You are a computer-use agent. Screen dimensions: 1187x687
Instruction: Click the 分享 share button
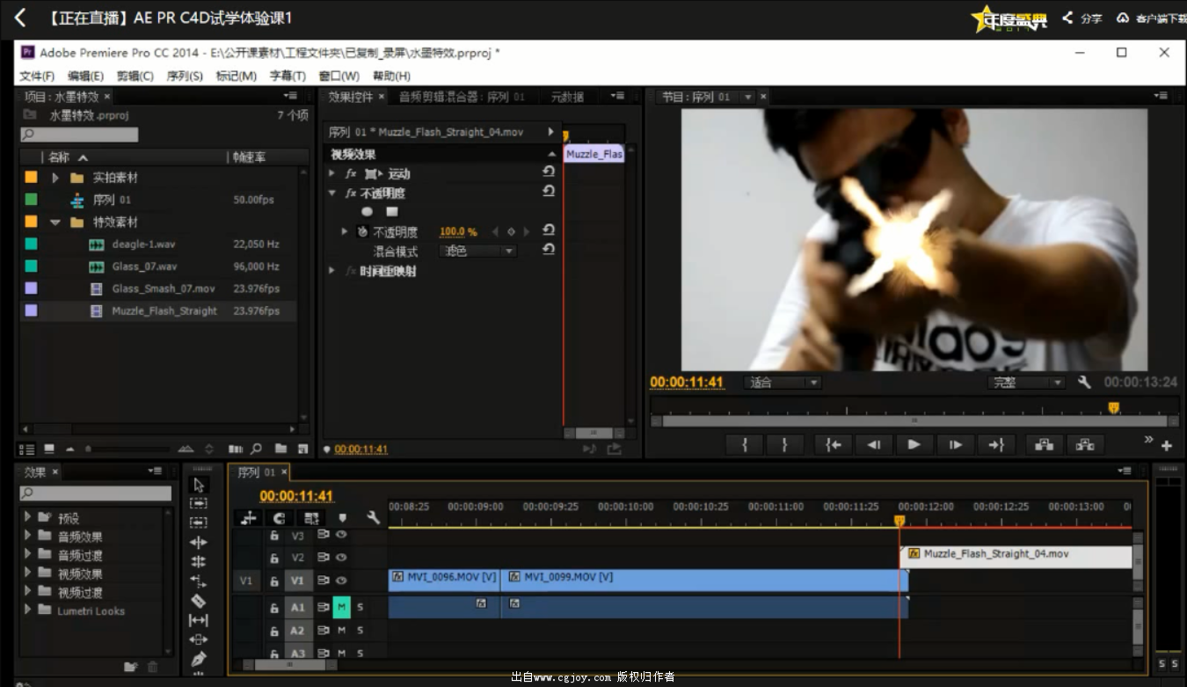(x=1082, y=18)
